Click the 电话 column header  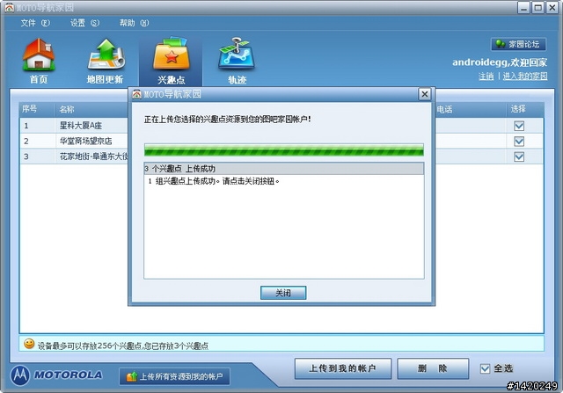pyautogui.click(x=471, y=109)
